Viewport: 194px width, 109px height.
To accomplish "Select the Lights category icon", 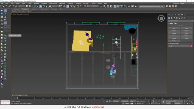I will click(x=174, y=18).
